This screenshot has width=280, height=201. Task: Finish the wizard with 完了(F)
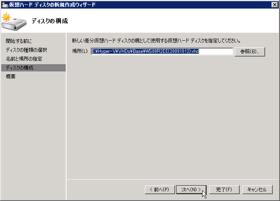click(x=224, y=190)
